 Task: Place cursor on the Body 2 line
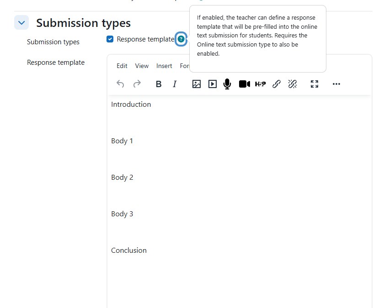[x=122, y=177]
